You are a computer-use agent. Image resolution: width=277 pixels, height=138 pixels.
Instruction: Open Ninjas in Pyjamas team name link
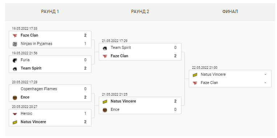[36, 43]
